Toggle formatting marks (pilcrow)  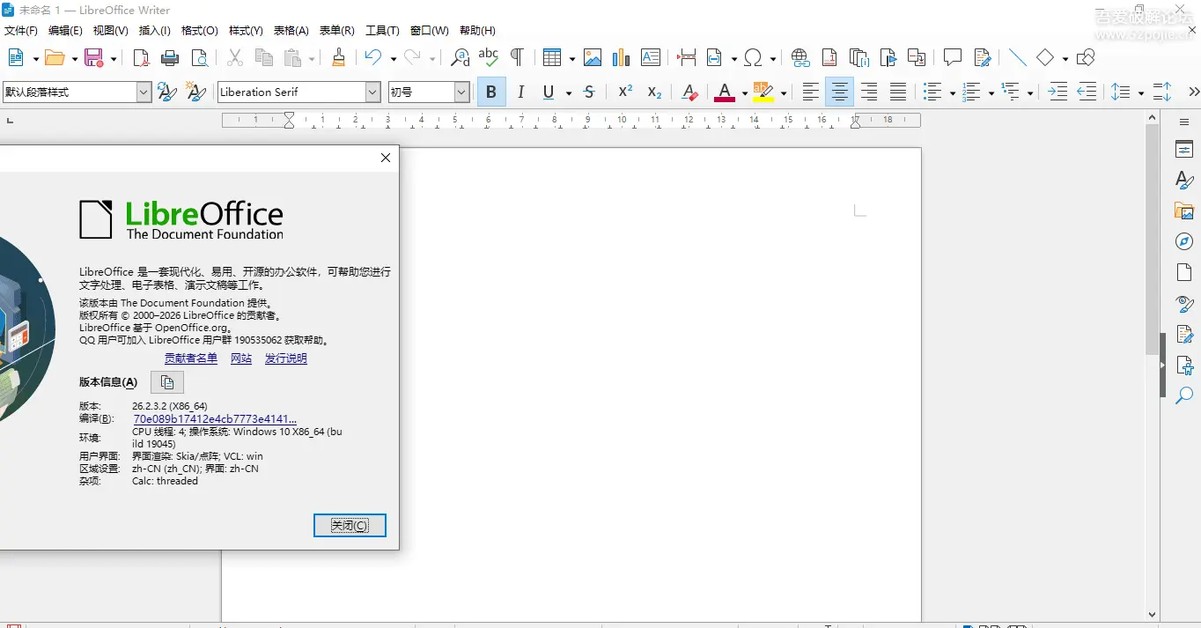(518, 58)
